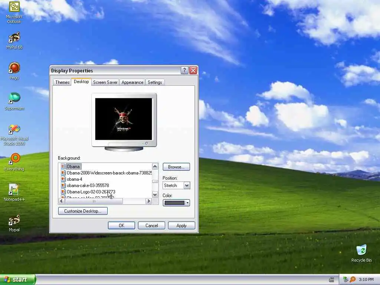Click the Cancel button
This screenshot has height=285, width=380.
(x=151, y=225)
